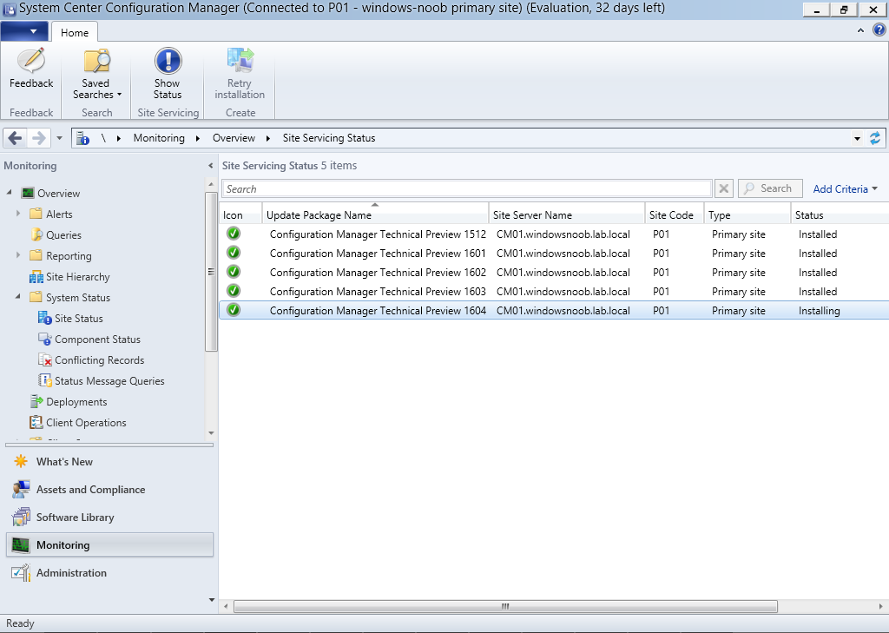This screenshot has width=889, height=633.
Task: Open the Software Library workspace
Action: [75, 518]
